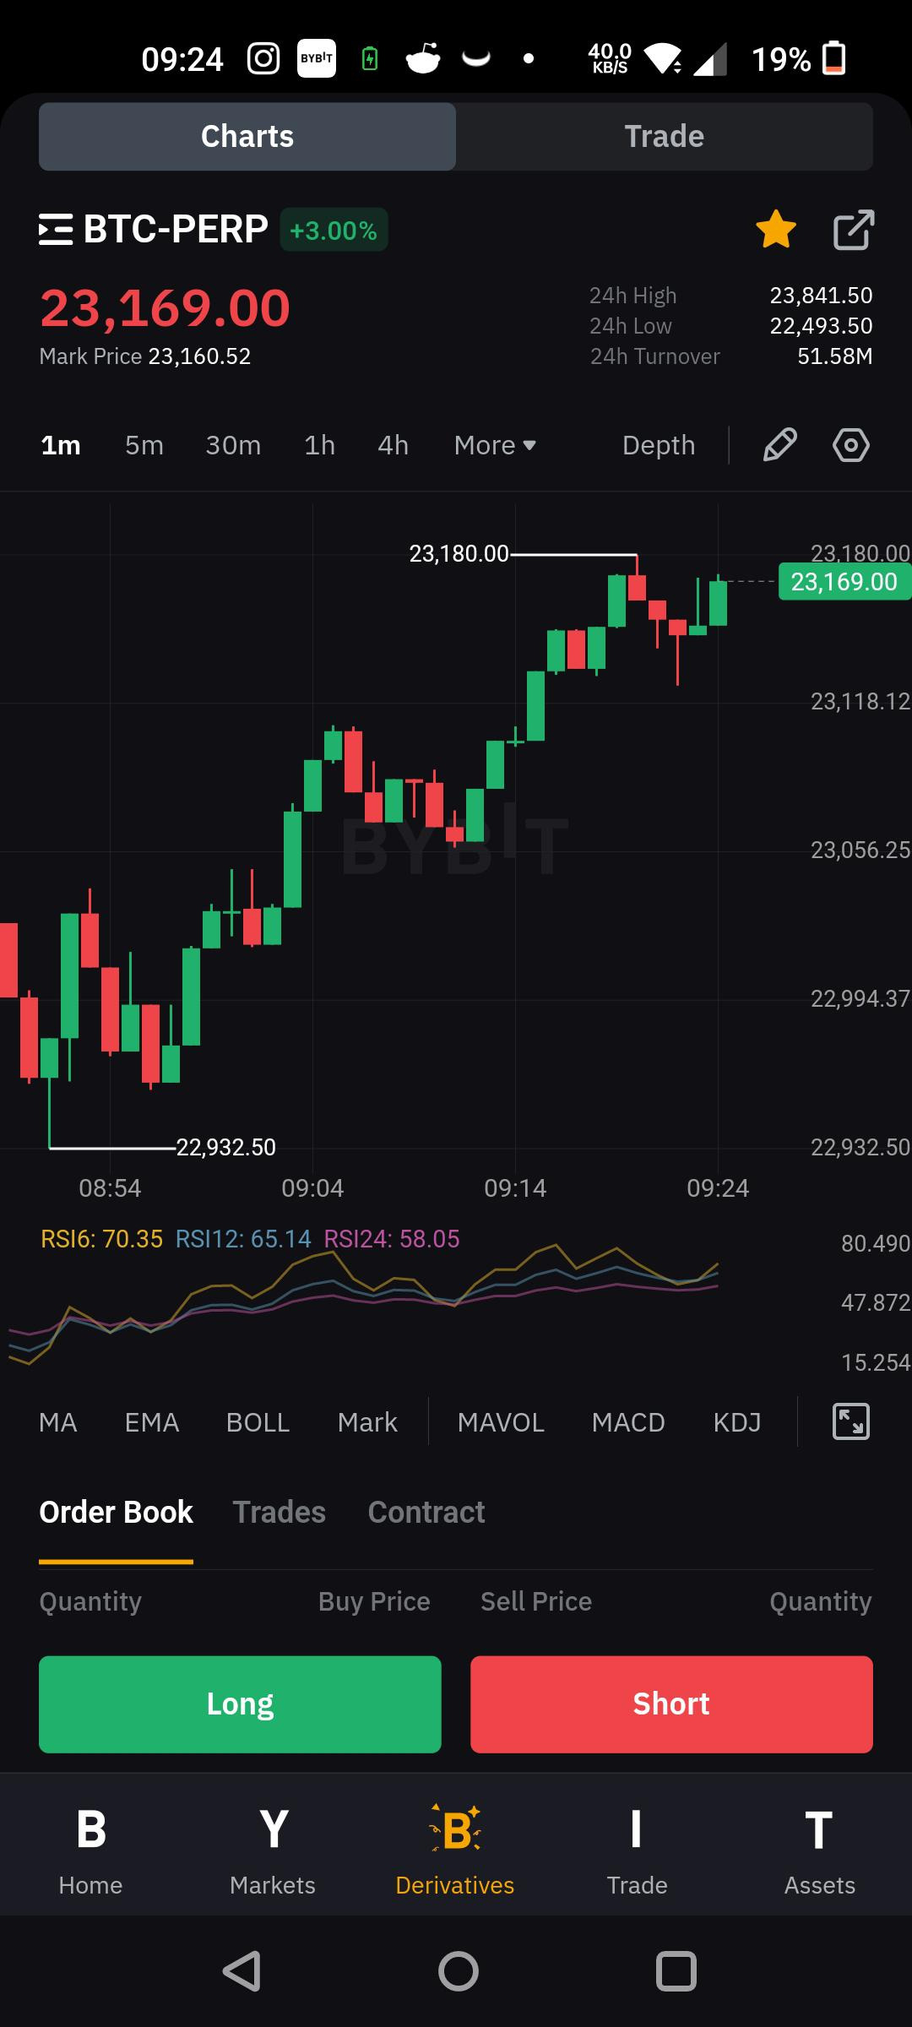912x2027 pixels.
Task: Tap Android back button
Action: 242,1971
